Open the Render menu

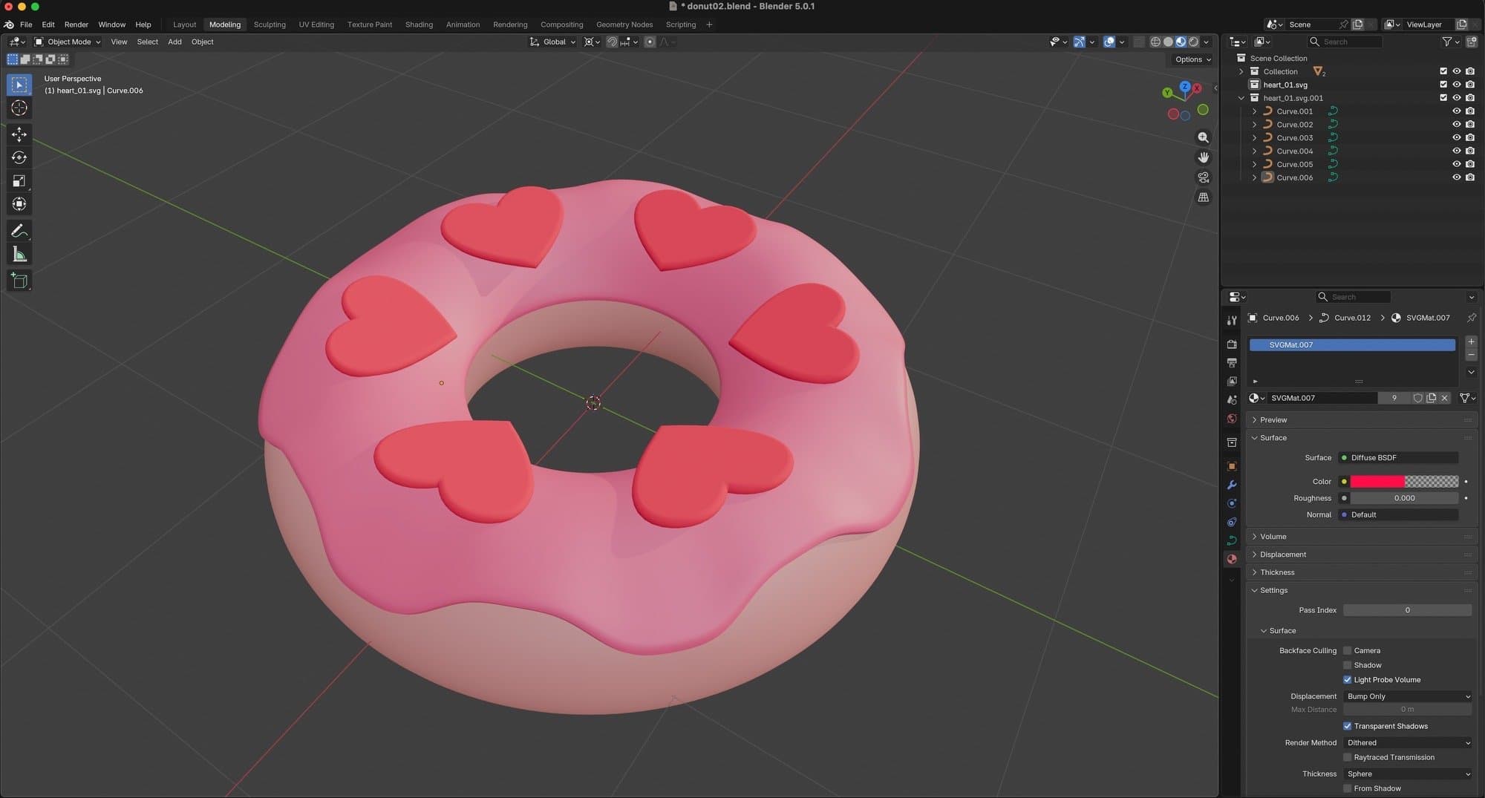[76, 24]
